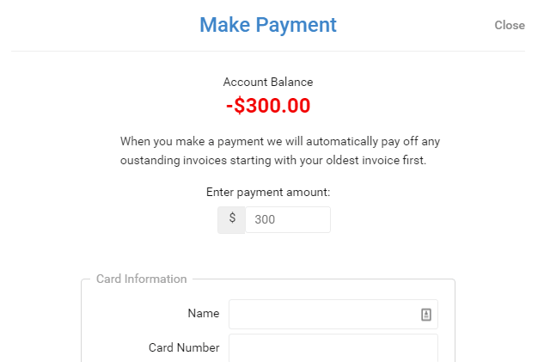Click the word 'Payment' in the title

[296, 25]
